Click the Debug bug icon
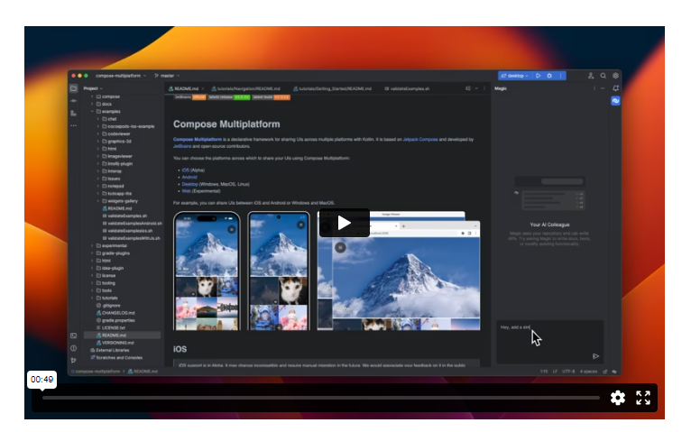Screen dimensions: 691x432 point(549,76)
